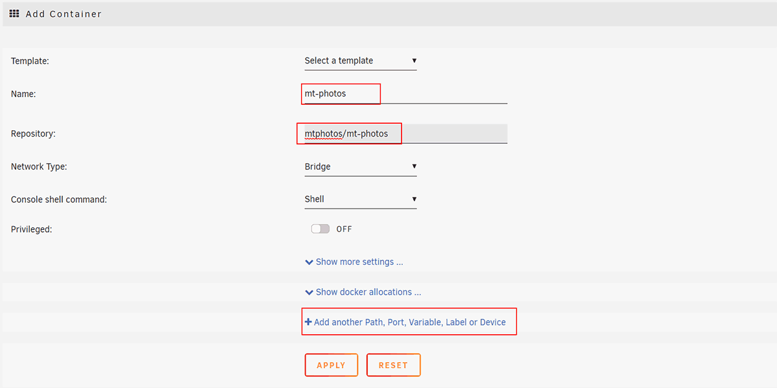
Task: Click the chevron beside Show more settings
Action: [309, 262]
